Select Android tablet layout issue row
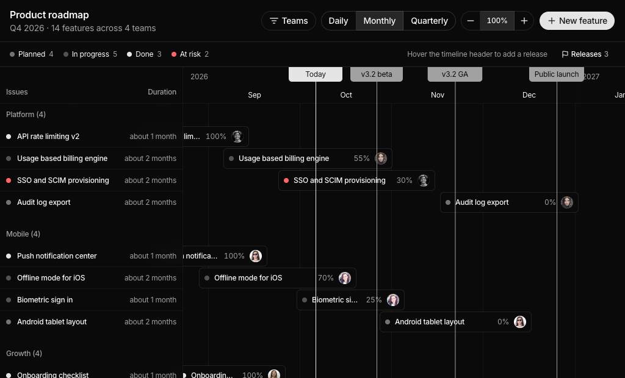Screen dimensions: 625x378 click(x=92, y=322)
